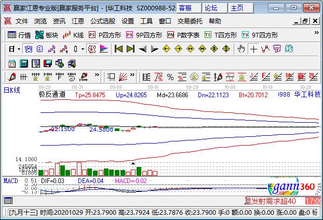Image resolution: width=323 pixels, height=220 pixels.
Task: Restore the inner document window
Action: tap(305, 21)
